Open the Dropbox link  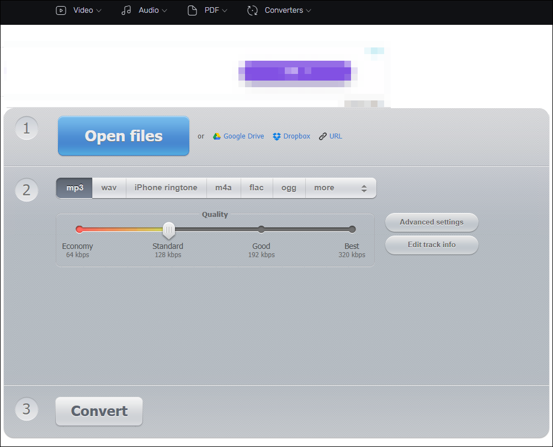tap(296, 136)
